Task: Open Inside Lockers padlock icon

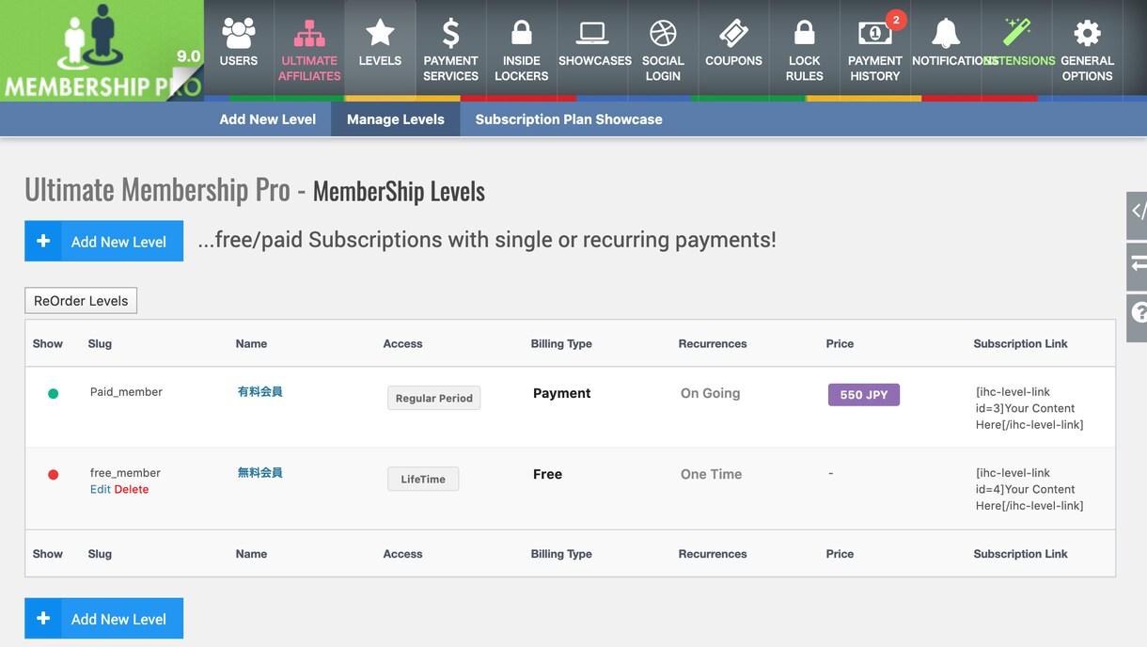Action: pos(522,34)
